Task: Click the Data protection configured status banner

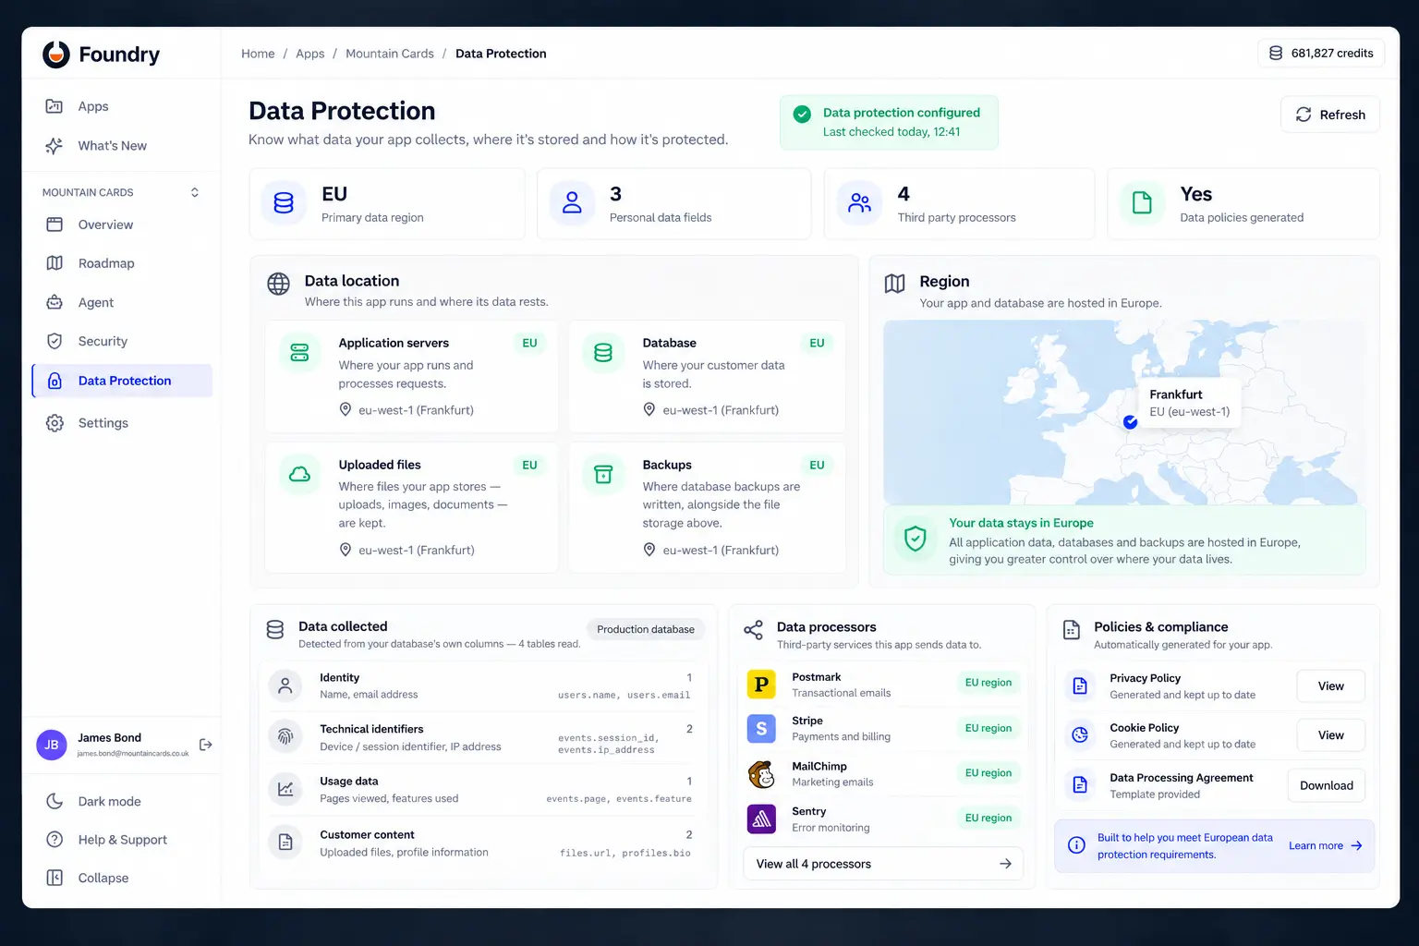Action: coord(889,122)
